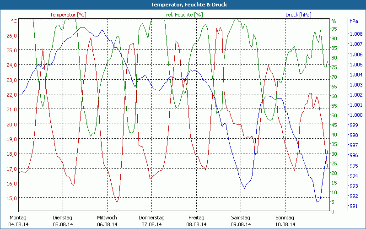The image size is (366, 229).
Task: Click the Mittwoch 06.08.14 date label
Action: point(107,221)
